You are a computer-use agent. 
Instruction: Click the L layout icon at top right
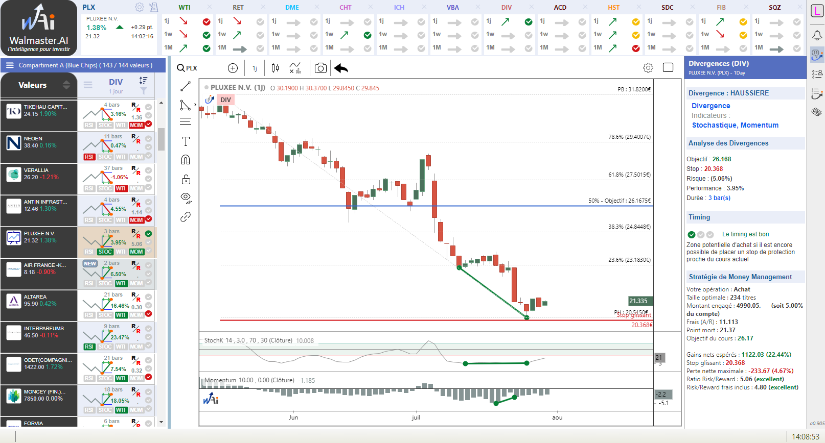pos(817,11)
